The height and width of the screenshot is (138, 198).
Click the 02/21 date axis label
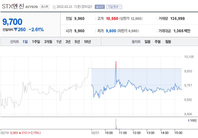click(95, 133)
